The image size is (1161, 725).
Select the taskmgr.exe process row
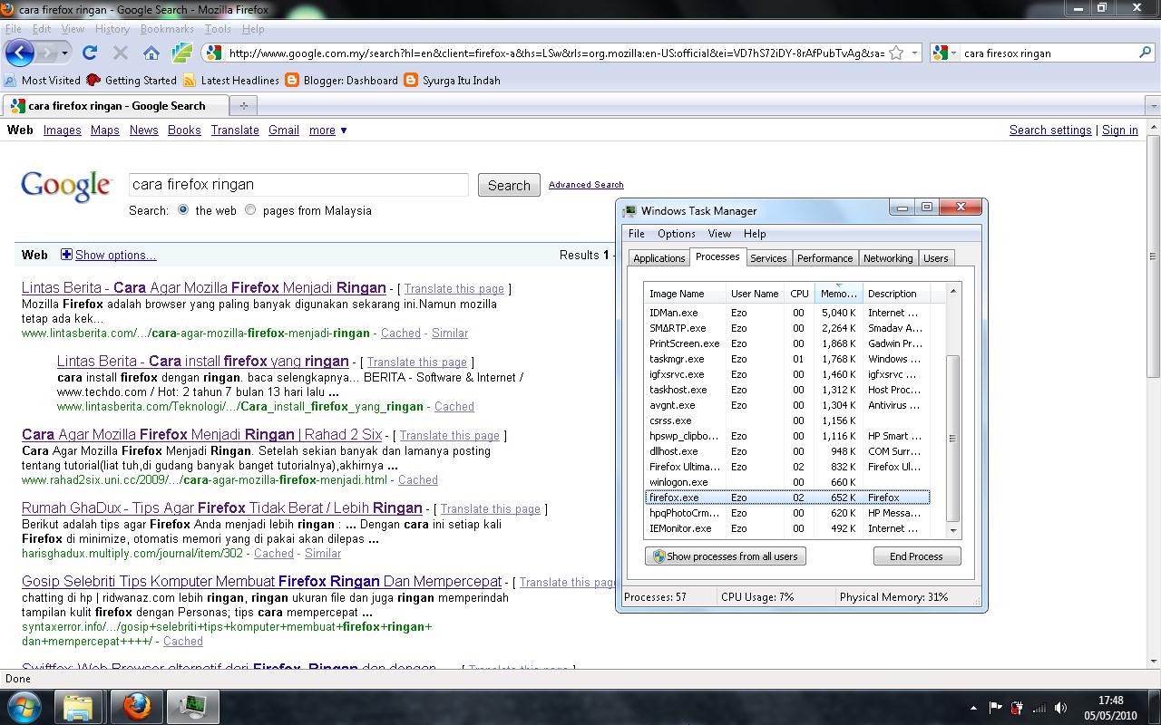pos(787,359)
